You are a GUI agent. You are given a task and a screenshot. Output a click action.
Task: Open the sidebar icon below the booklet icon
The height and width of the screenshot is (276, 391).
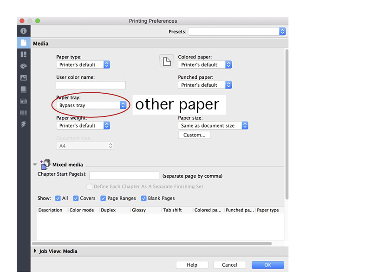tap(23, 101)
